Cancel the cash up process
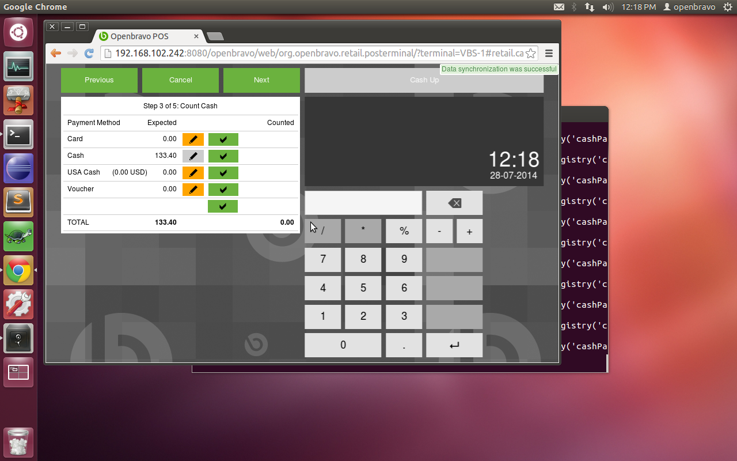The width and height of the screenshot is (737, 461). (x=180, y=80)
